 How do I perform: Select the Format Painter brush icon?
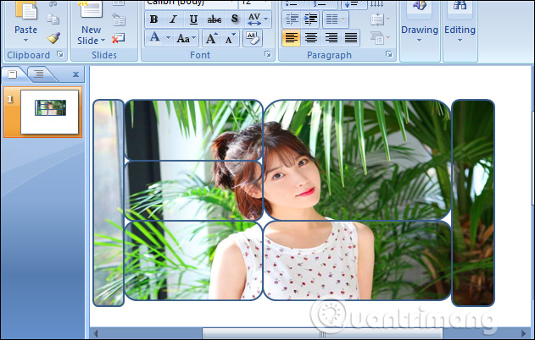point(53,38)
